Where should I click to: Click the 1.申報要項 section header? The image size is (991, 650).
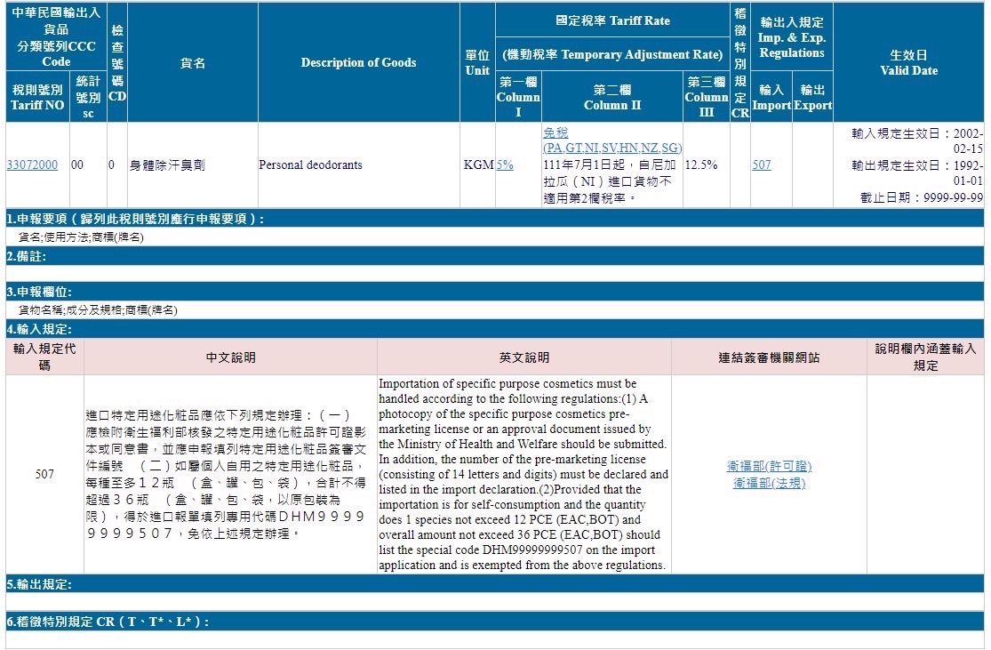pyautogui.click(x=135, y=219)
